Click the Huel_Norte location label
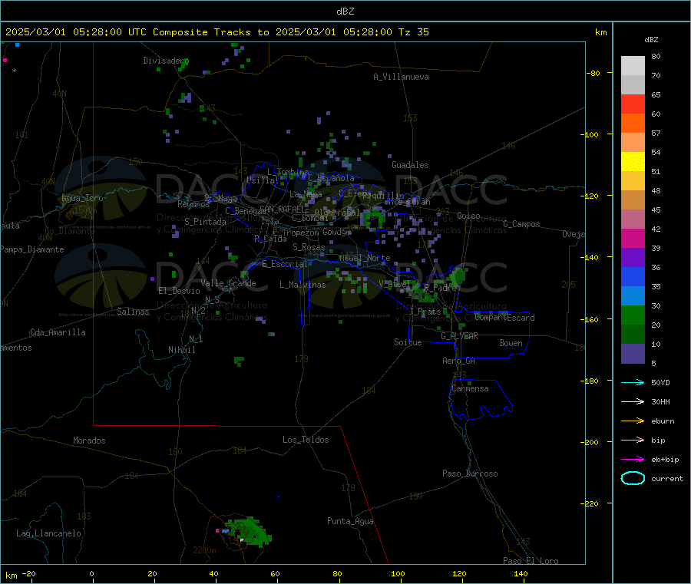 pos(365,258)
